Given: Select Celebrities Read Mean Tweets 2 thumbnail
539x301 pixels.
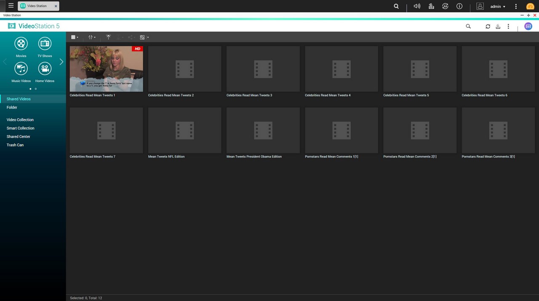Looking at the screenshot, I should [185, 69].
